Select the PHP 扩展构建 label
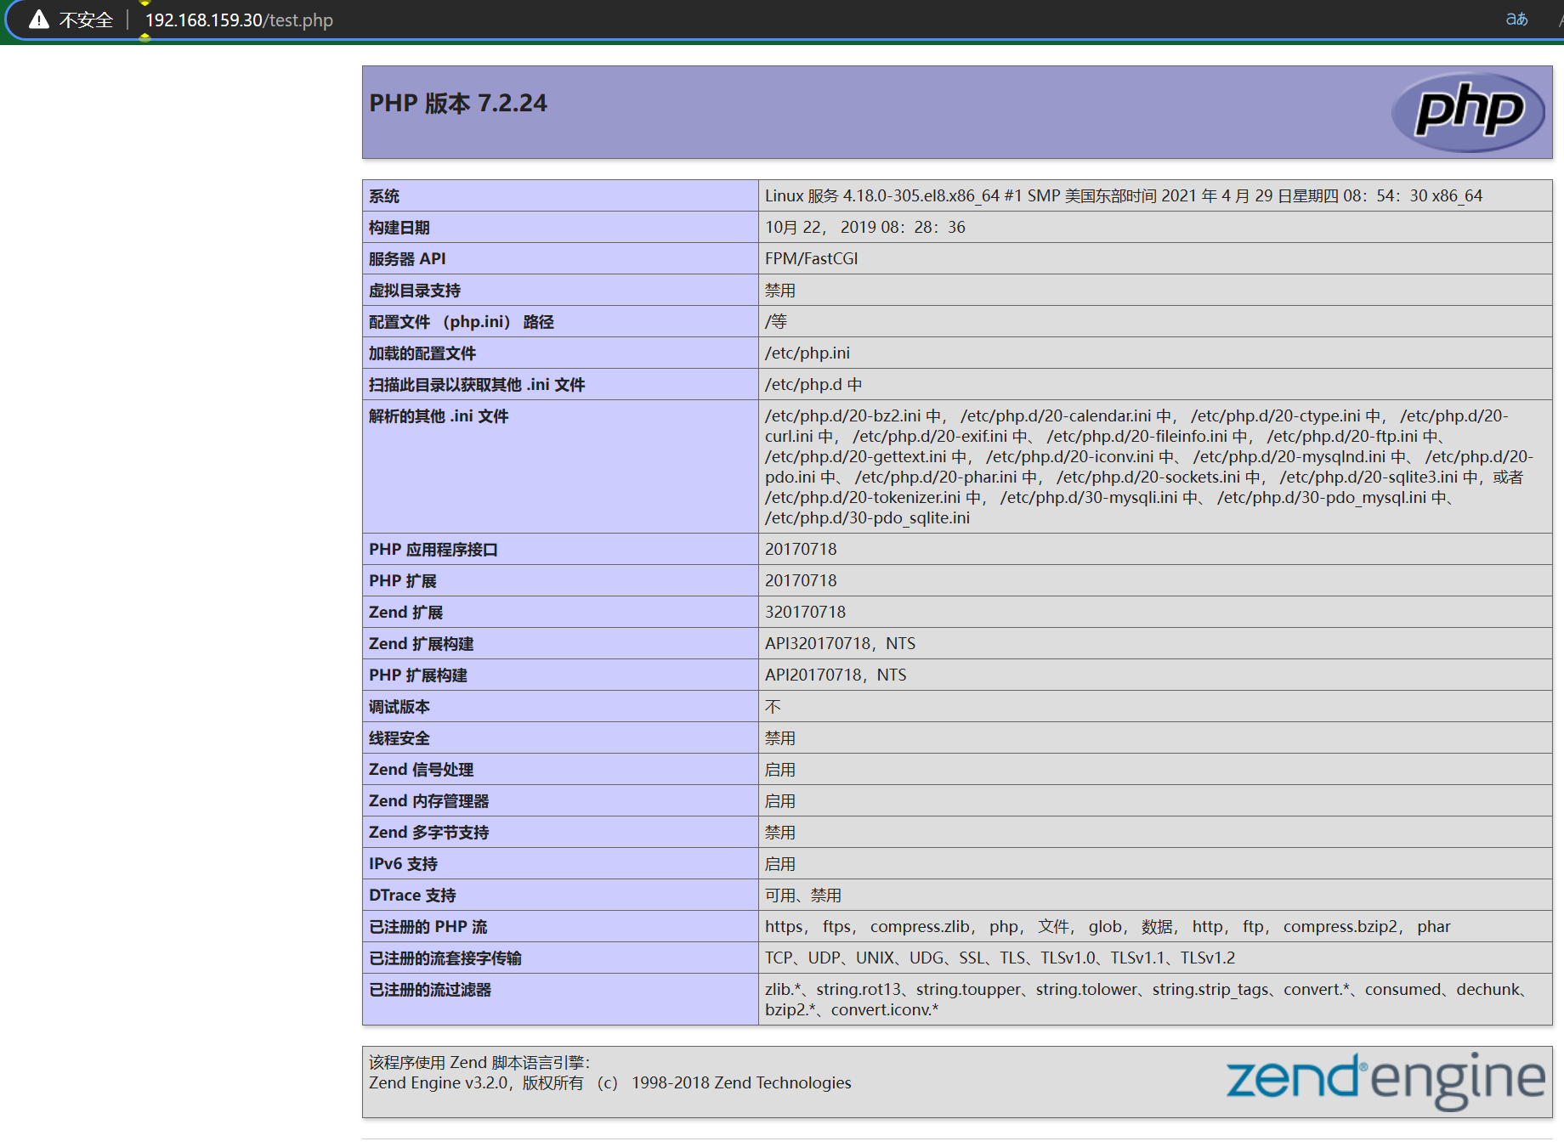The image size is (1564, 1147). tap(418, 675)
